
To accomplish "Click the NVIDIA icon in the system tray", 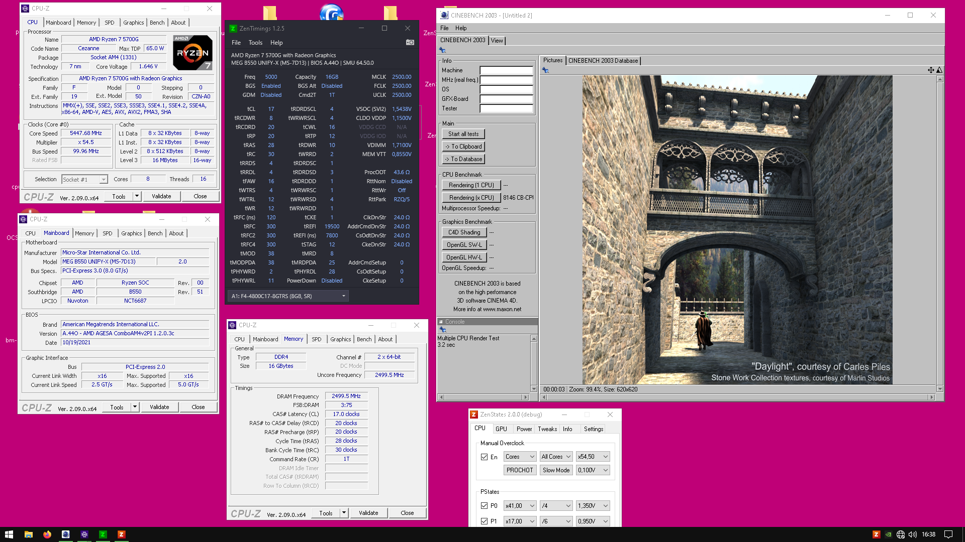I will click(x=889, y=534).
